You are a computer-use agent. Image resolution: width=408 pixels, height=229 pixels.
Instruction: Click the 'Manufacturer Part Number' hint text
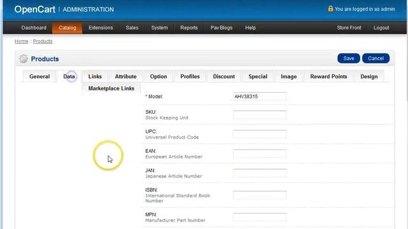175,220
